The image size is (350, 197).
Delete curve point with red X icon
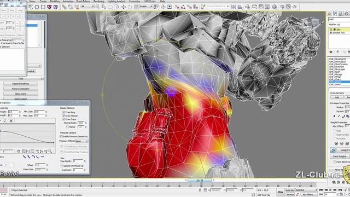(11, 121)
